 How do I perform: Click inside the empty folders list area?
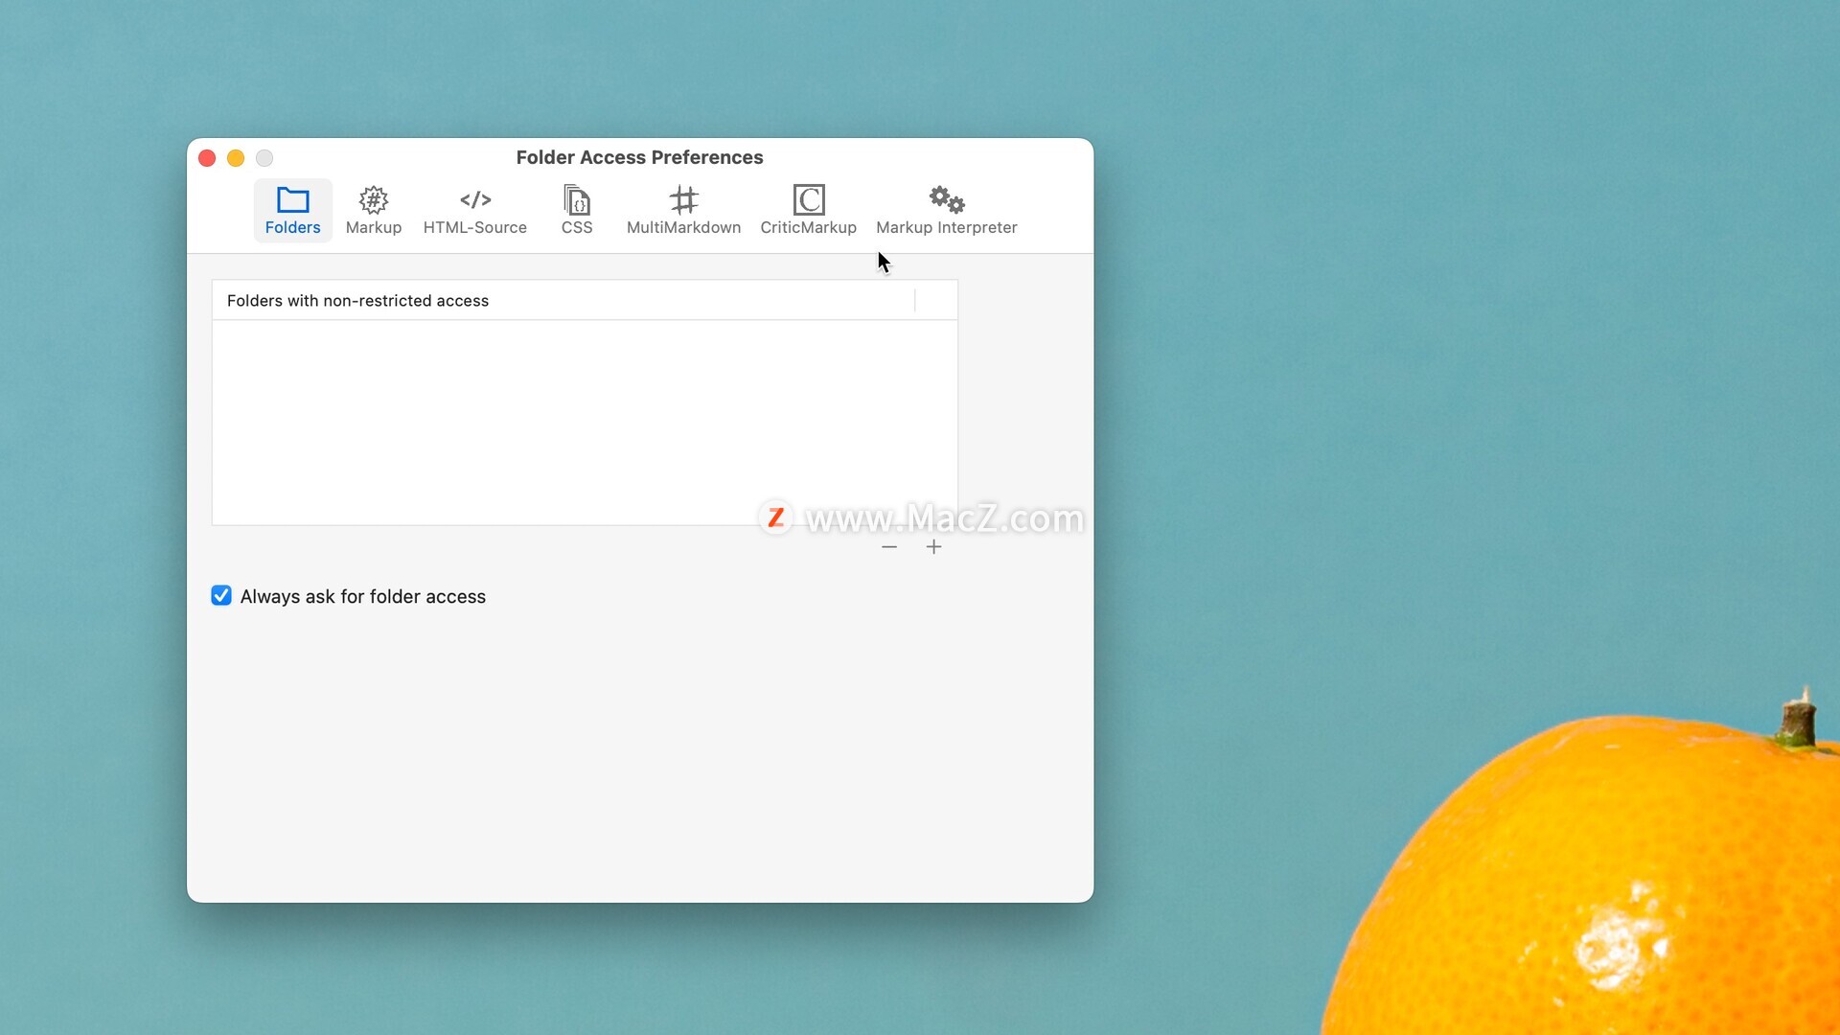585,422
